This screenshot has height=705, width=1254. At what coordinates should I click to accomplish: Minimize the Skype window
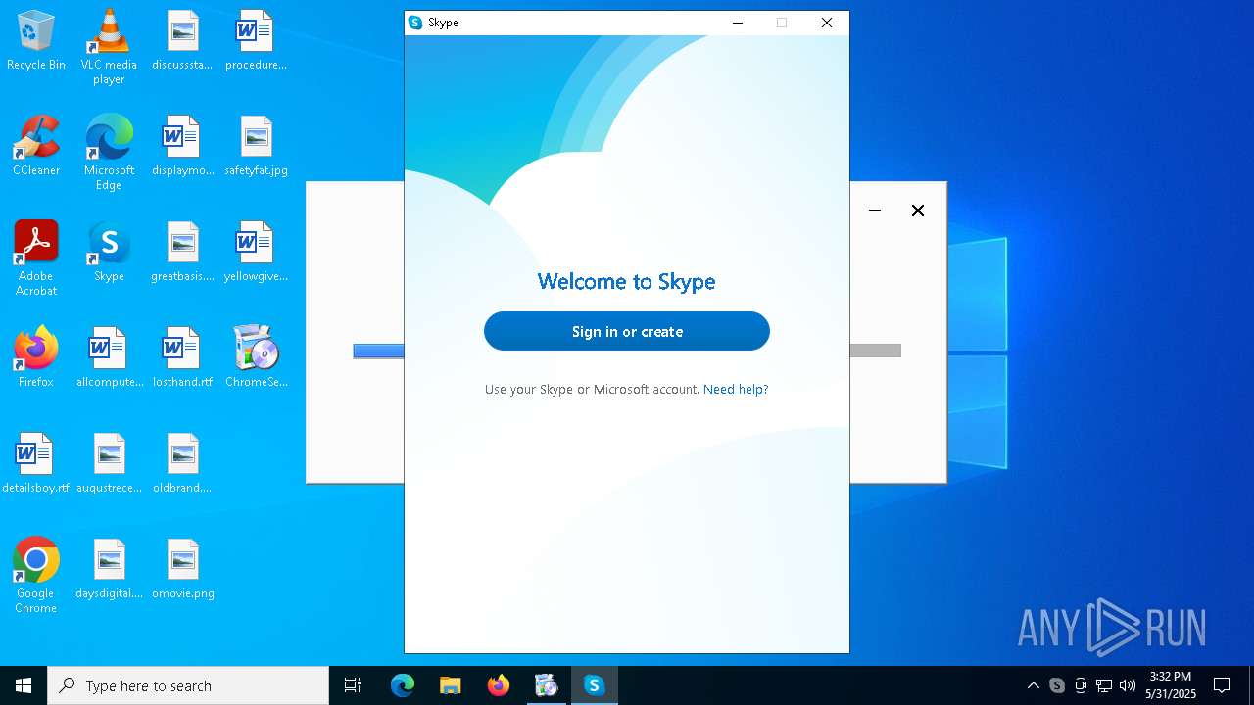pos(738,23)
